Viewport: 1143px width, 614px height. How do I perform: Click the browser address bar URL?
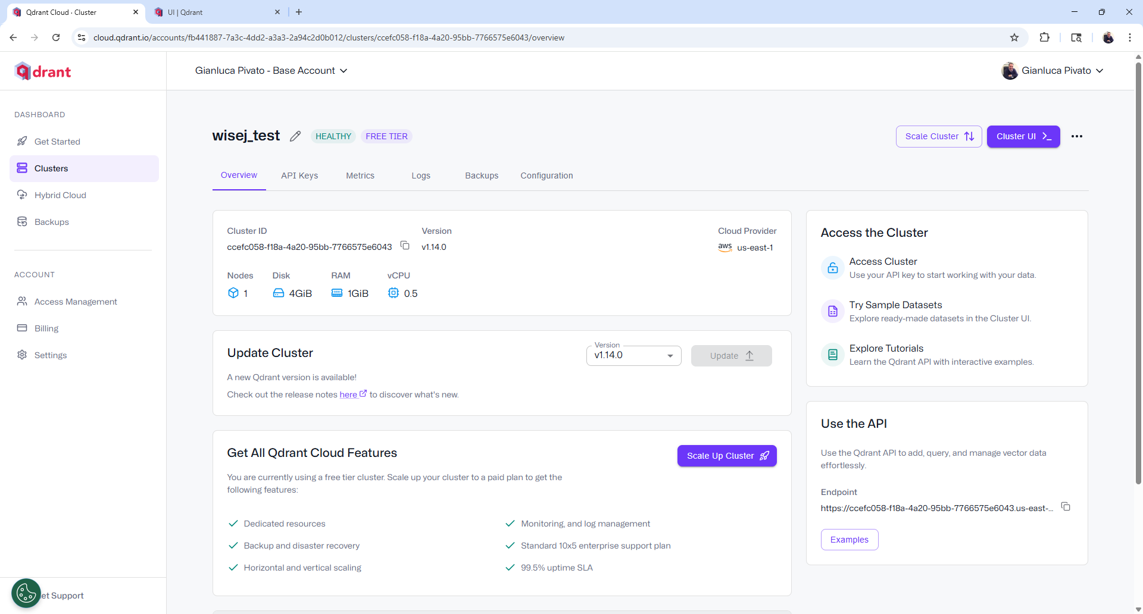(329, 37)
